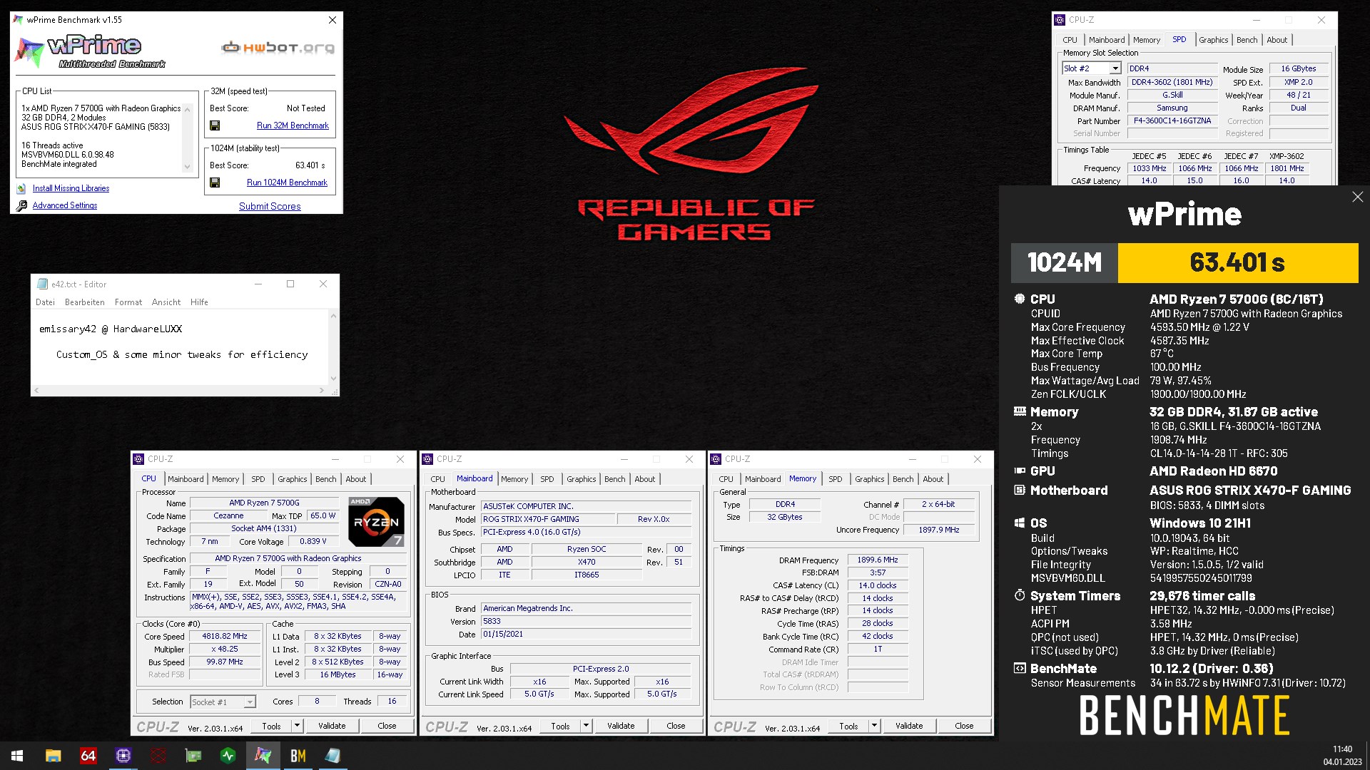
Task: Click down arrow of wPrime CPU List scrollbar
Action: pyautogui.click(x=188, y=167)
